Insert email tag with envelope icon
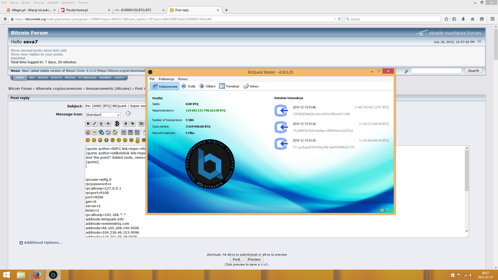 click(x=108, y=132)
